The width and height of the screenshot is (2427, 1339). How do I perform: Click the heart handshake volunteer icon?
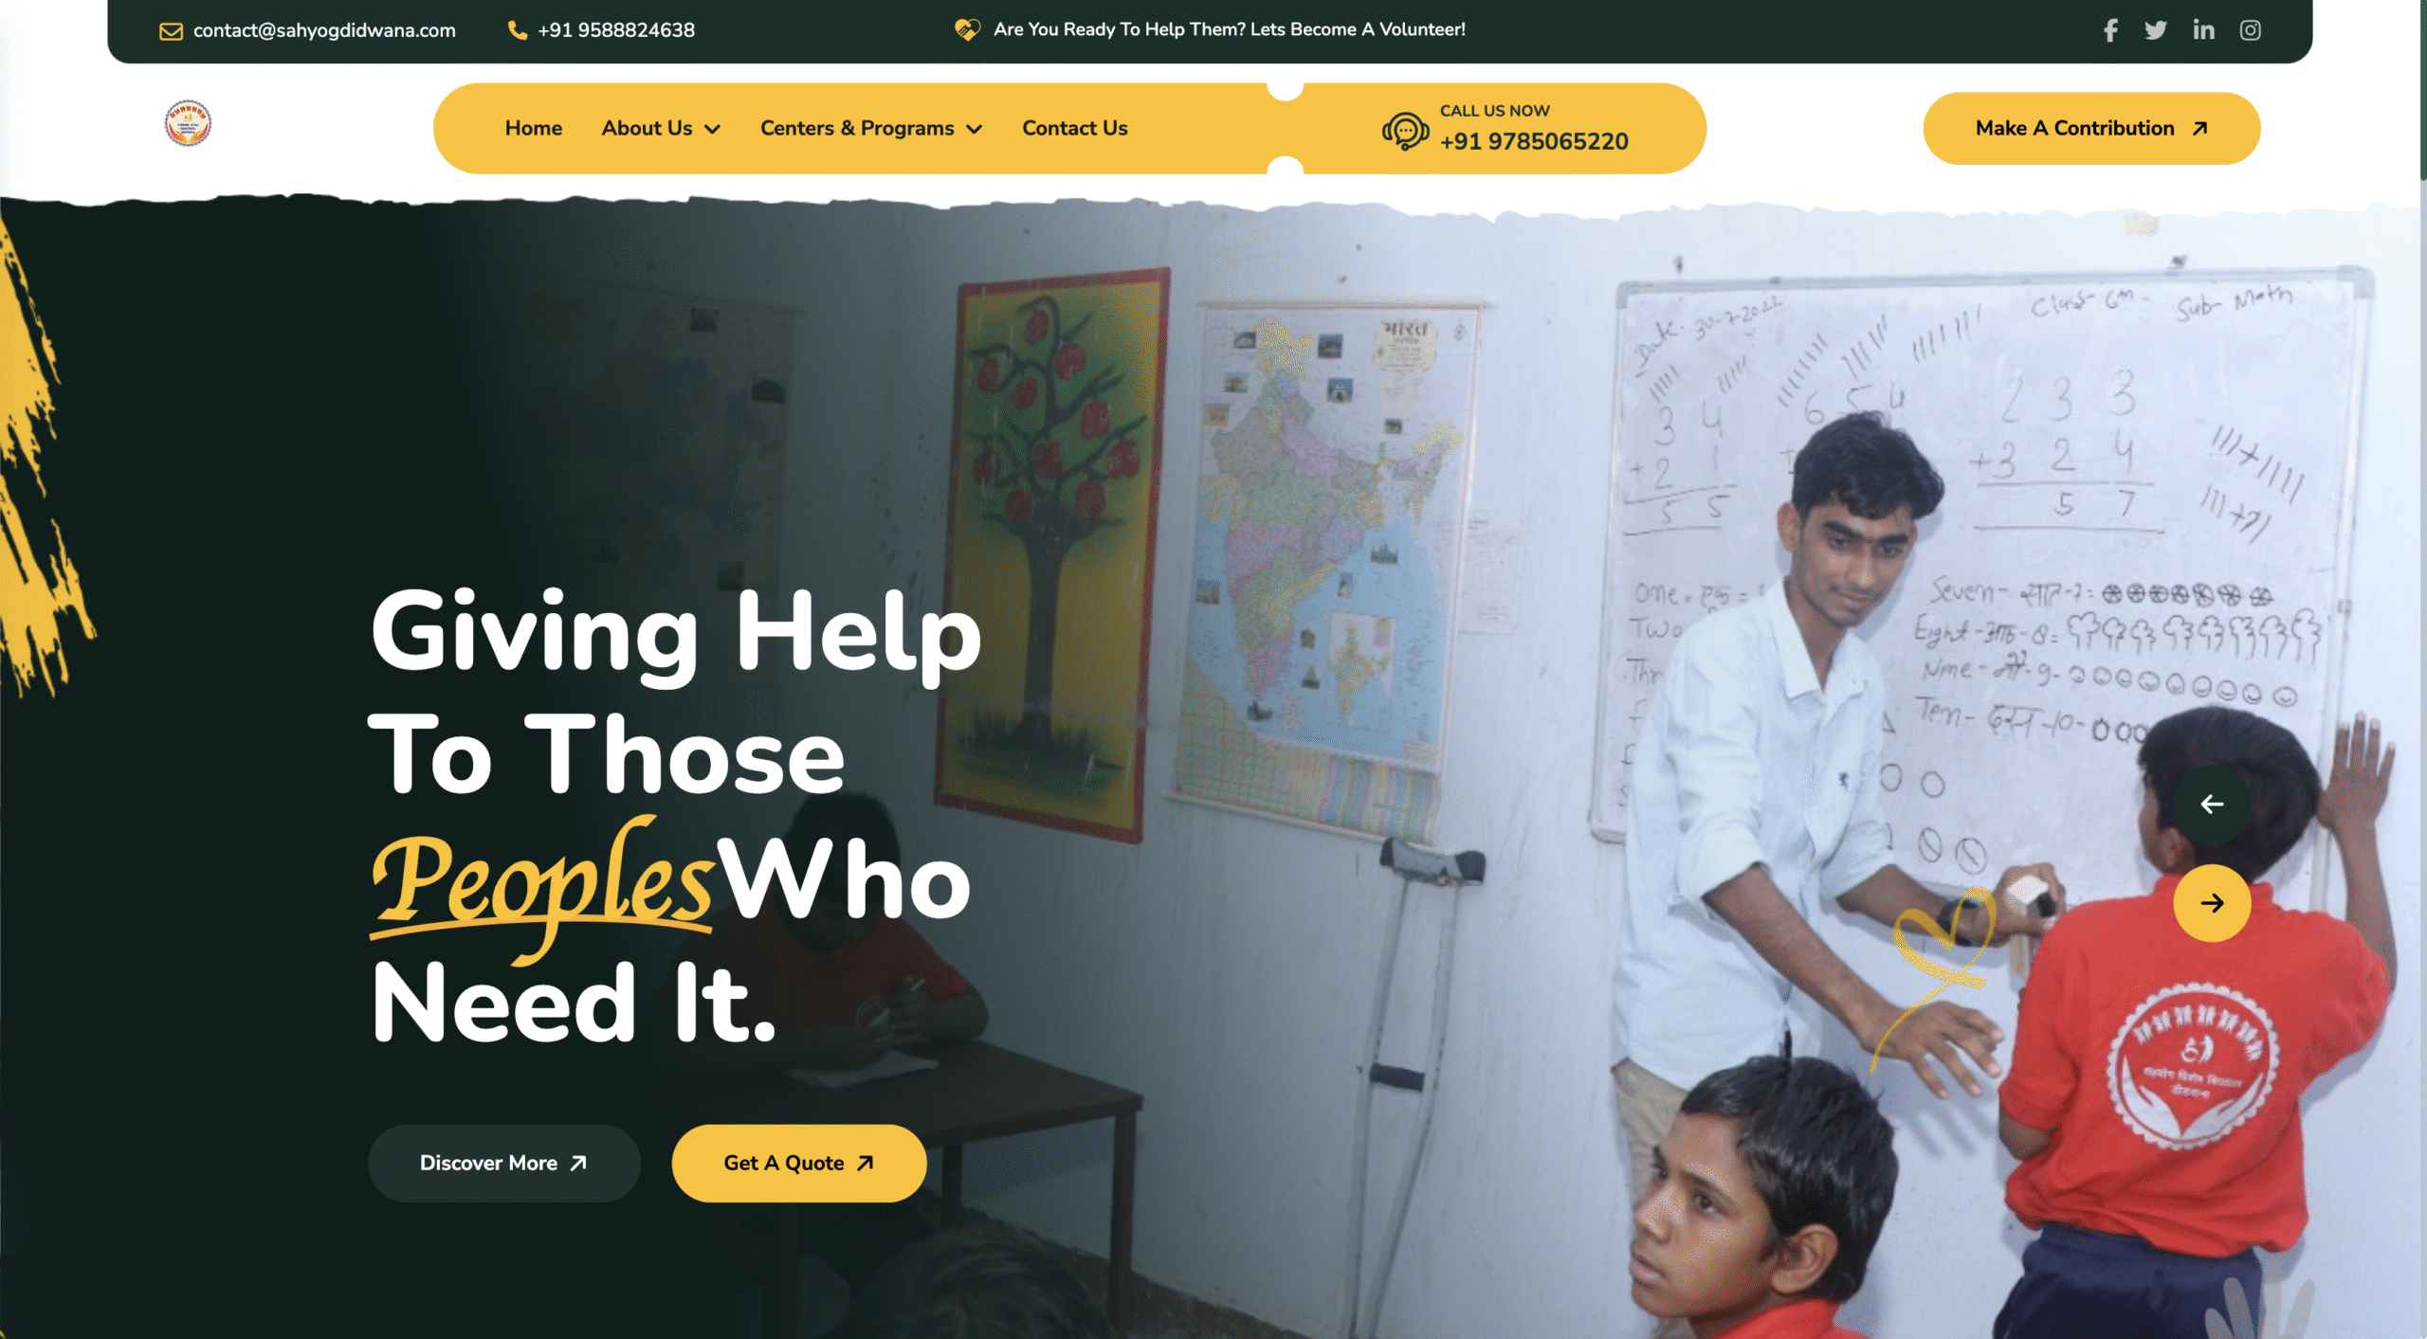pos(967,29)
